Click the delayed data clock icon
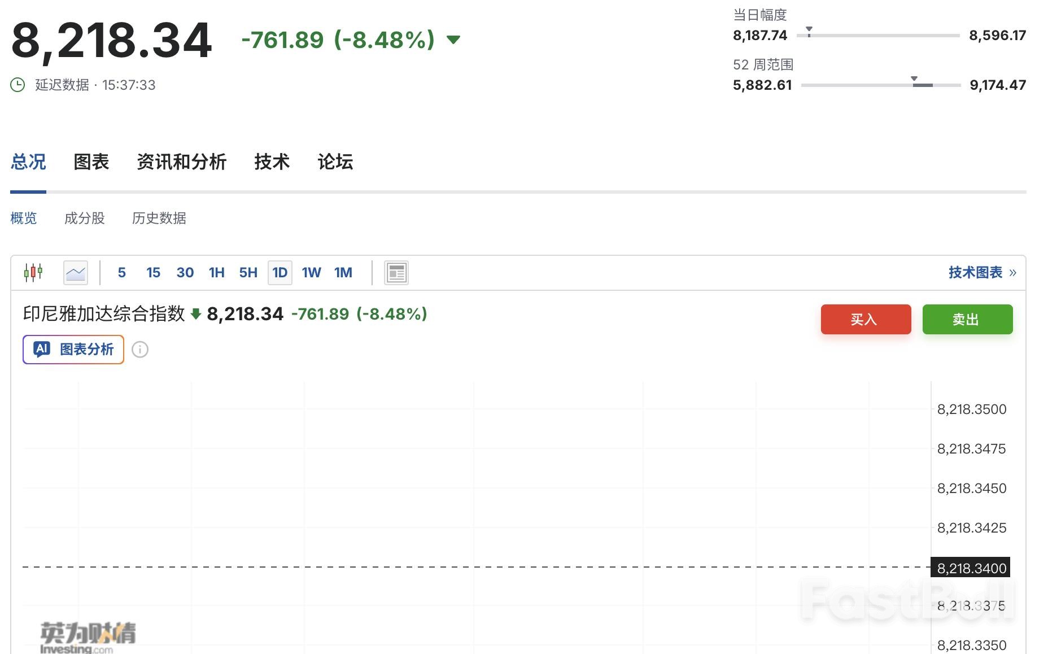The image size is (1048, 654). click(x=18, y=85)
